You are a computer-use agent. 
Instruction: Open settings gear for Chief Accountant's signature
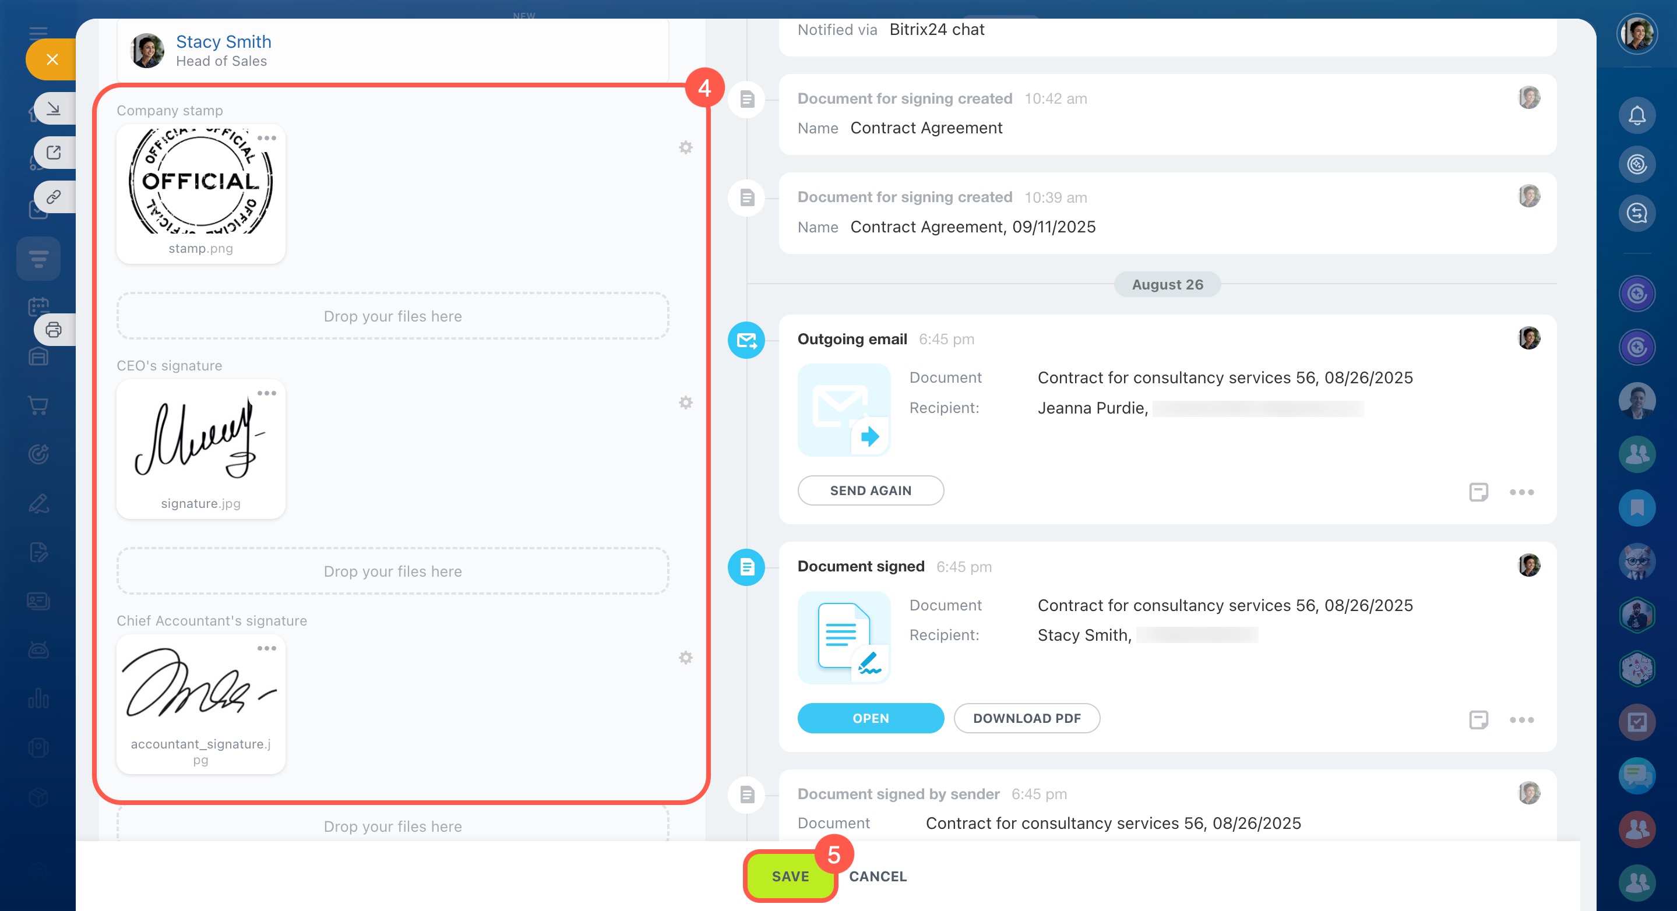pos(685,658)
